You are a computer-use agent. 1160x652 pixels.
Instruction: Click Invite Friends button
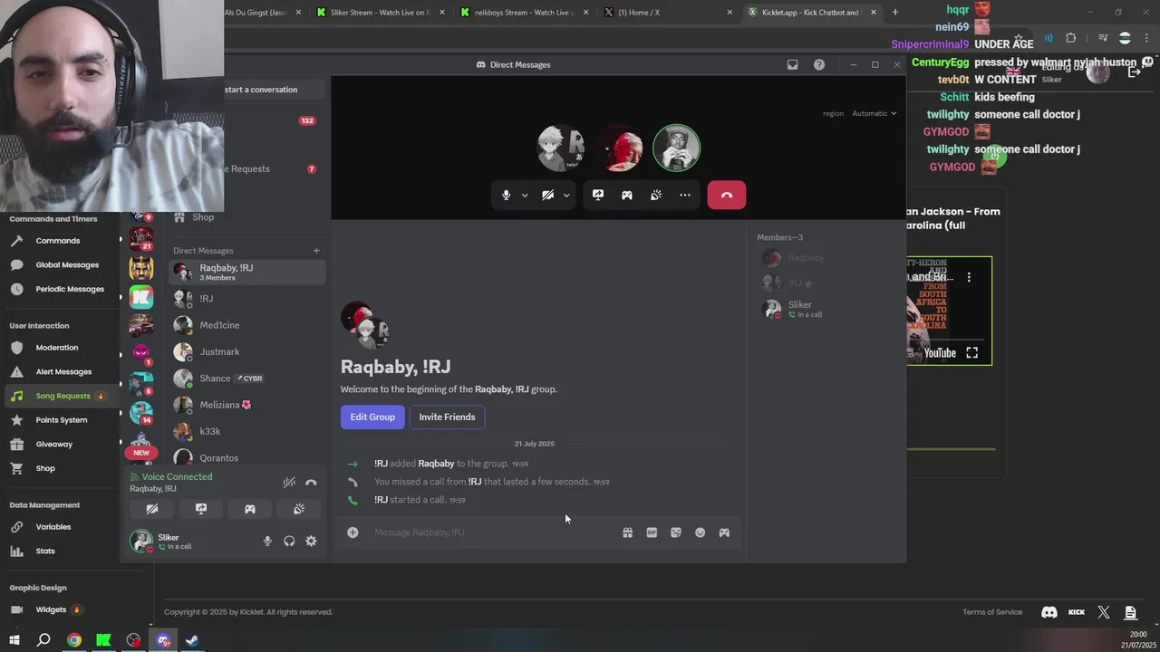point(447,417)
